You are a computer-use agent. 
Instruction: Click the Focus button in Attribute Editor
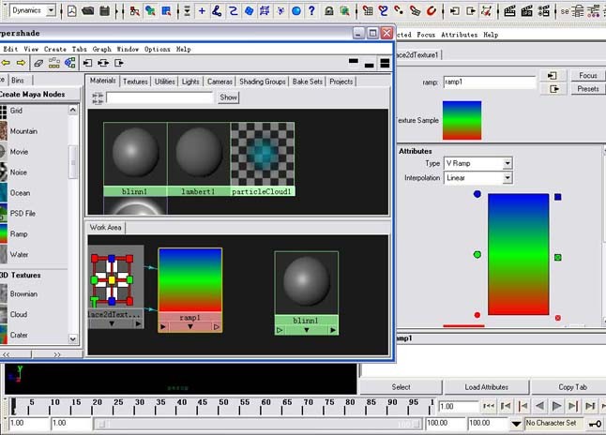[588, 75]
